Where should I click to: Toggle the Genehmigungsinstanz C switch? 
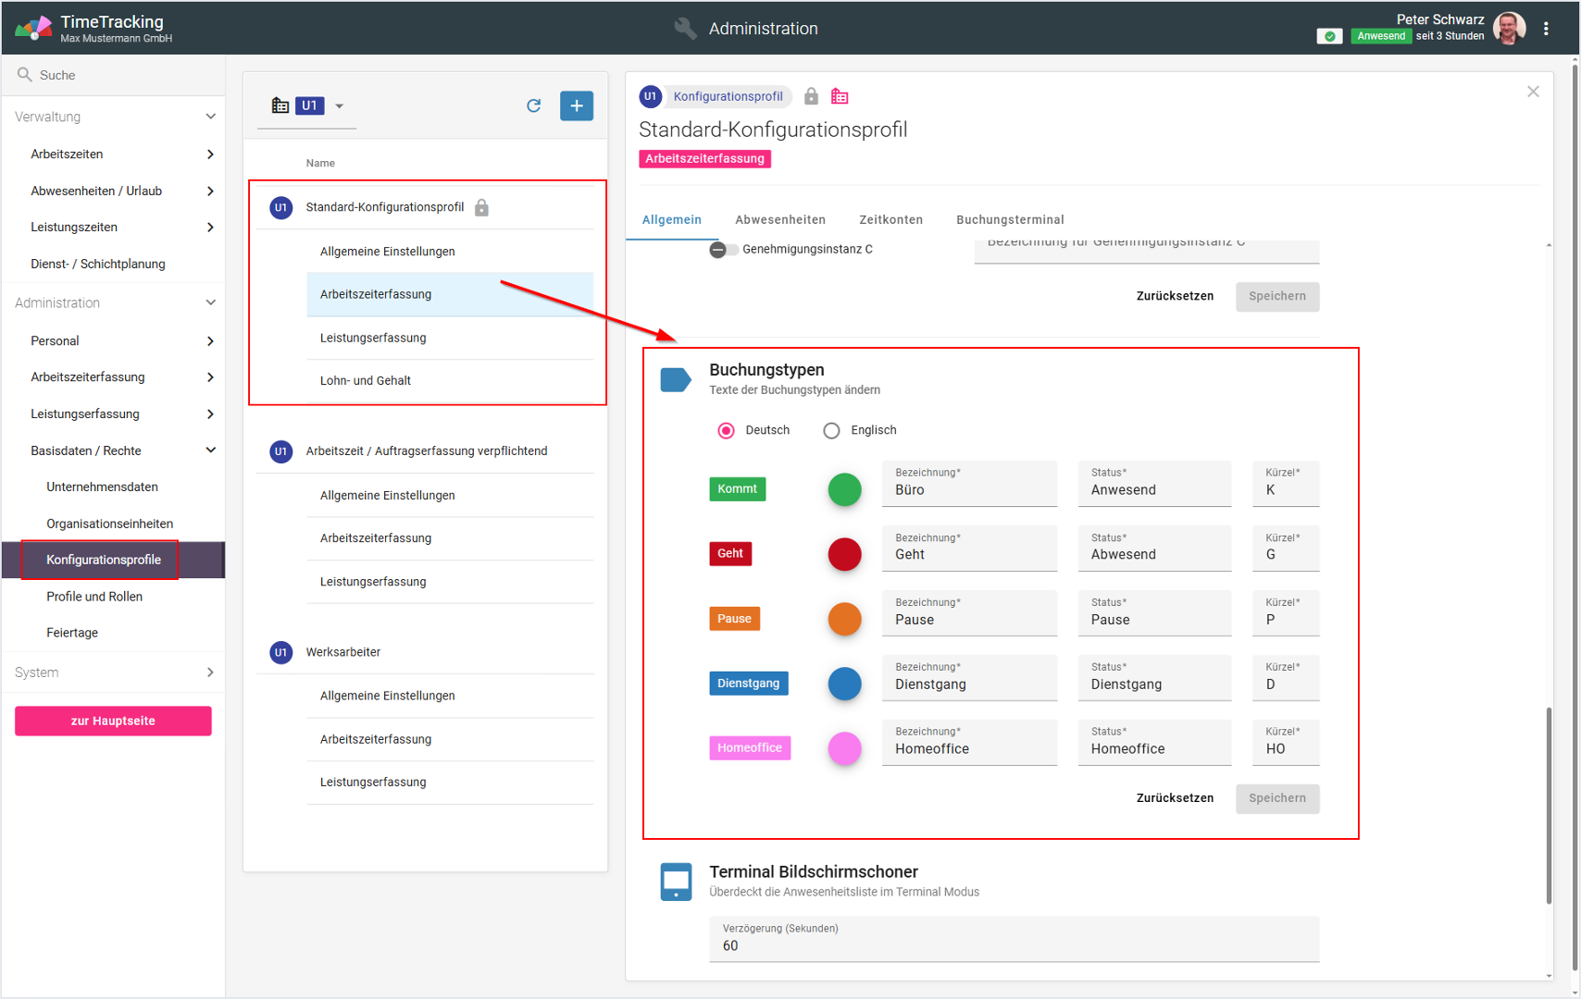click(x=723, y=250)
